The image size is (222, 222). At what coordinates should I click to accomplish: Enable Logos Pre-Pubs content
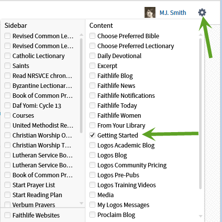[92, 175]
